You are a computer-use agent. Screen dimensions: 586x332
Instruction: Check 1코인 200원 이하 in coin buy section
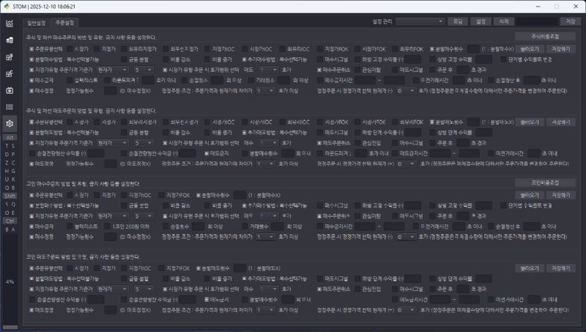point(127,226)
